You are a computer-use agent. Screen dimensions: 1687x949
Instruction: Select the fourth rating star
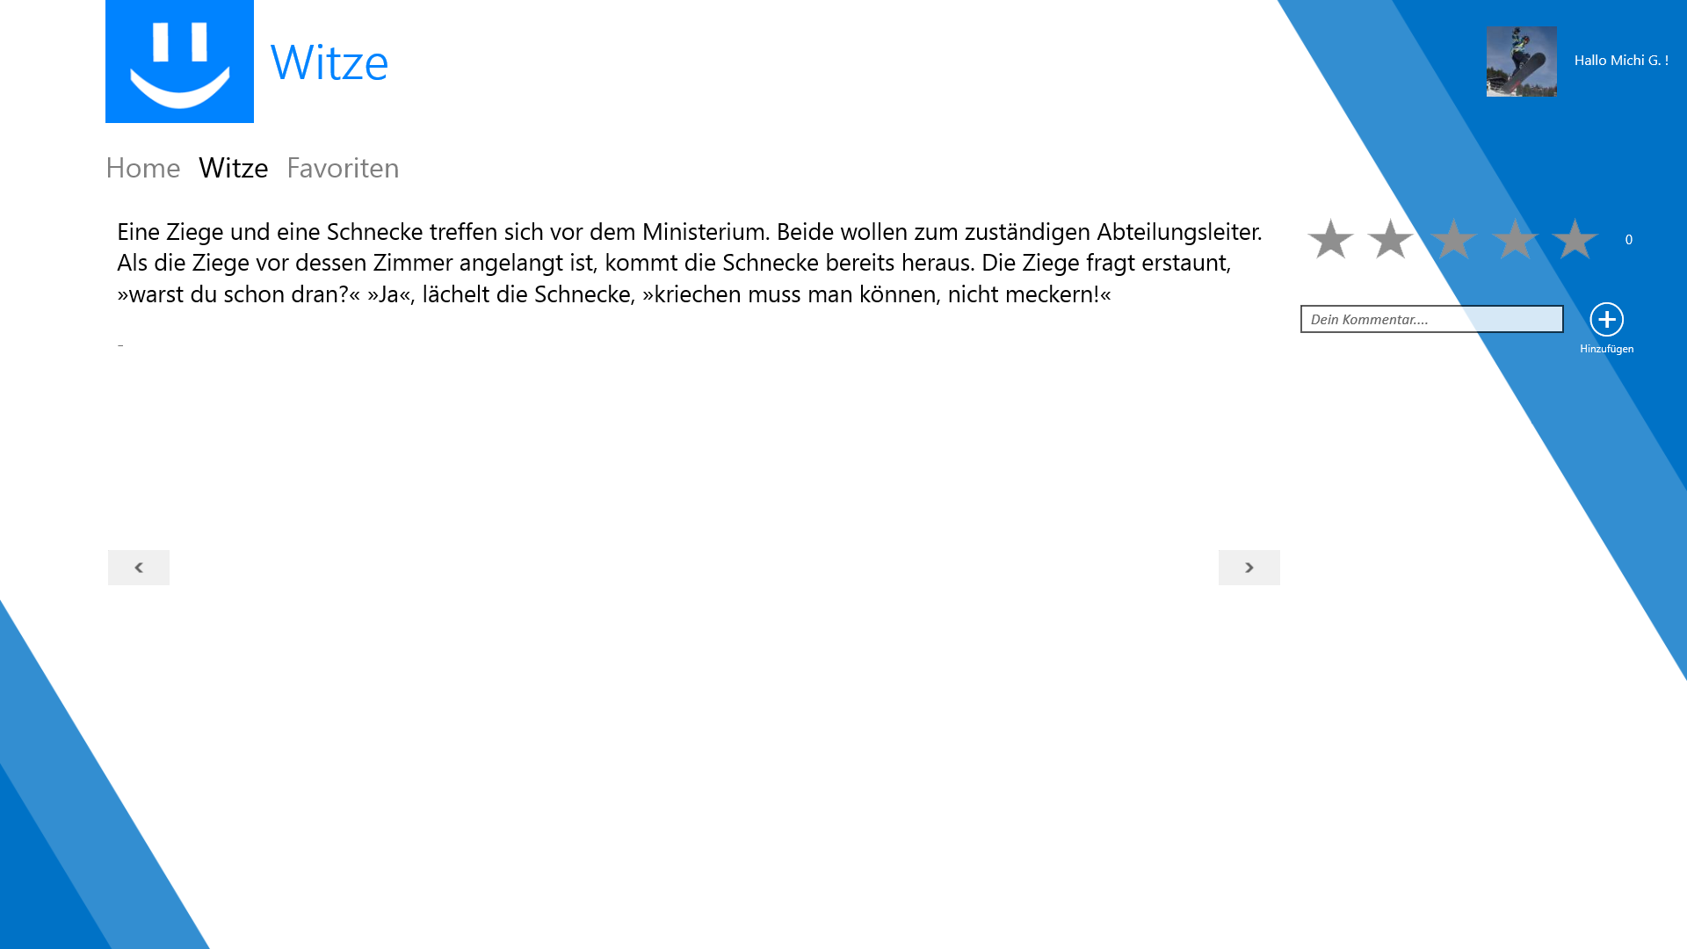coord(1515,239)
